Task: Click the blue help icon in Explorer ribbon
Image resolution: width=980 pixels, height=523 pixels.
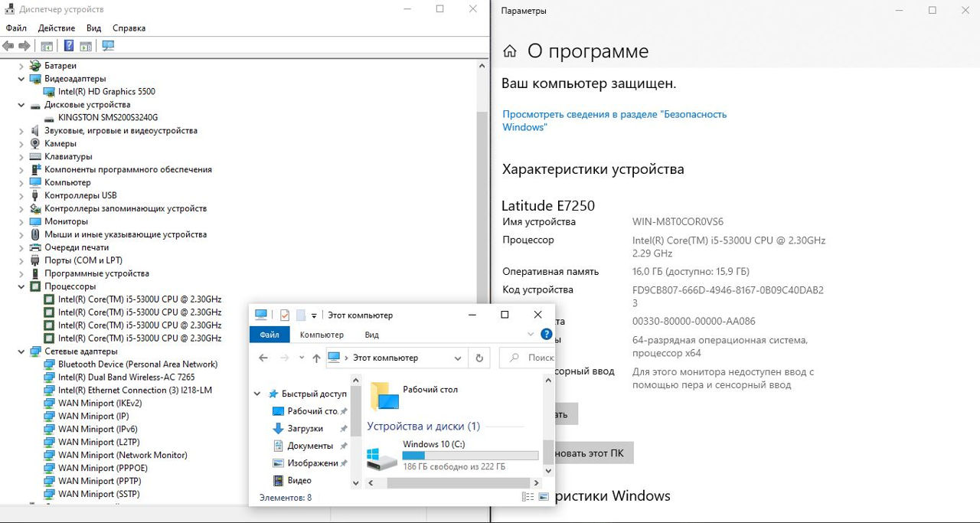Action: [x=546, y=335]
